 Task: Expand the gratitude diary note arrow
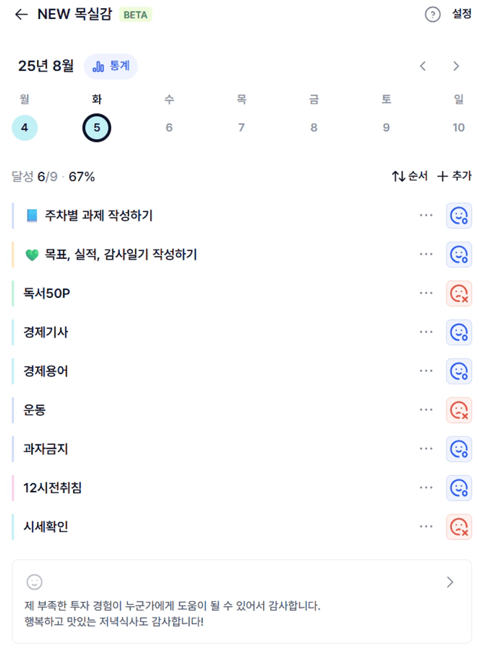[450, 582]
